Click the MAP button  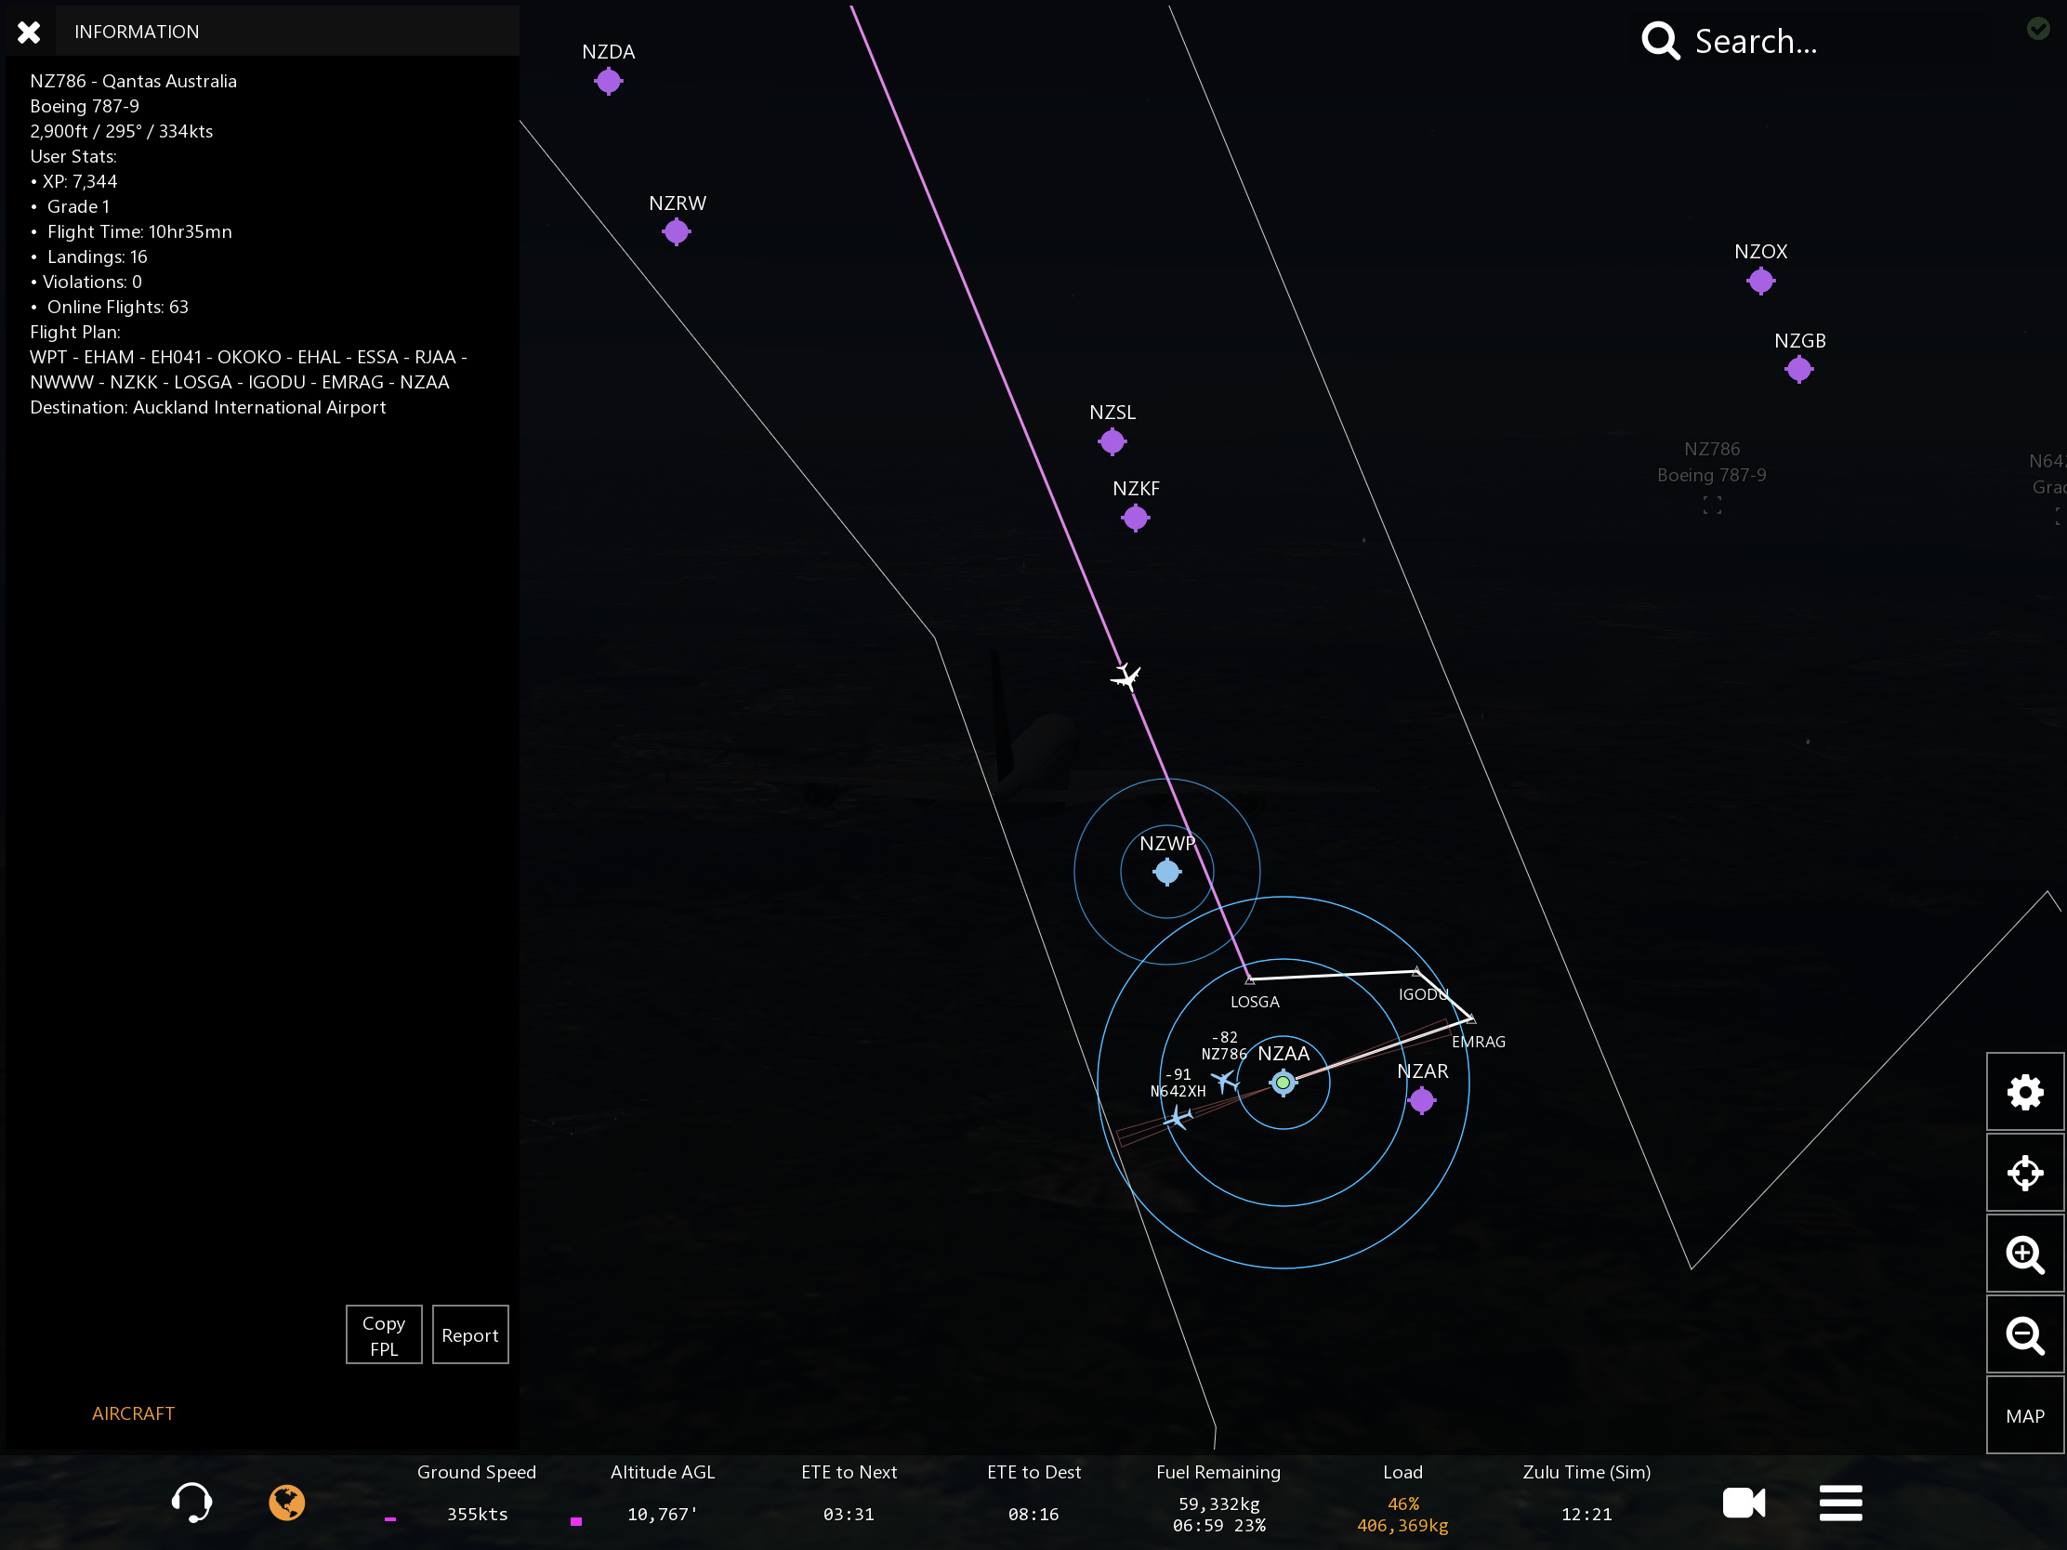[x=2024, y=1415]
